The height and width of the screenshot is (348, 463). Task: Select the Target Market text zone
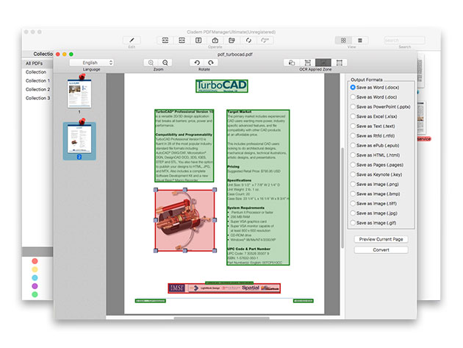[x=258, y=188]
